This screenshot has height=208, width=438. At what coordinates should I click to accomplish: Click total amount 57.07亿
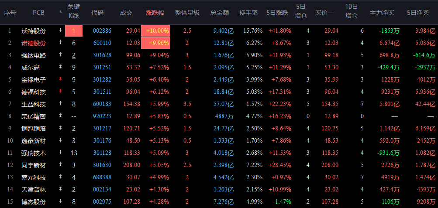tap(224, 104)
